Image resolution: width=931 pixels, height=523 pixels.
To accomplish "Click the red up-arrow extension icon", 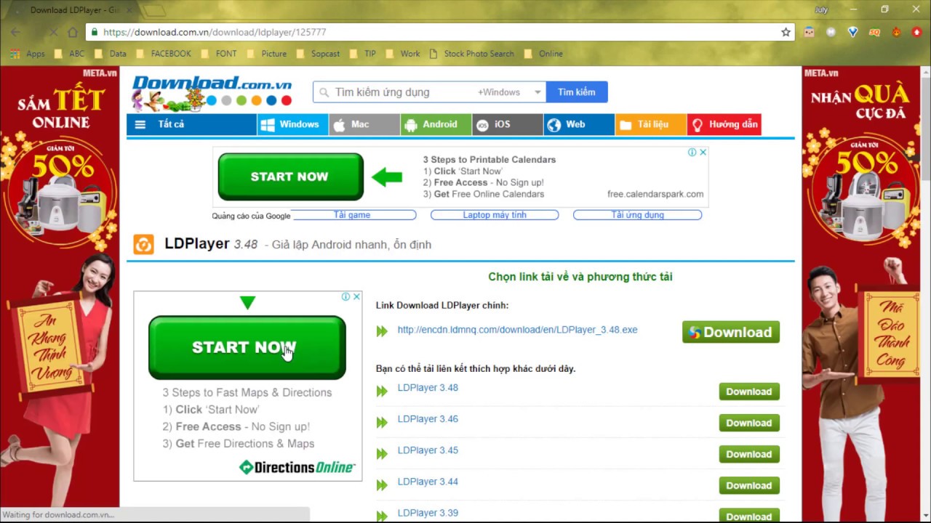I will click(917, 32).
